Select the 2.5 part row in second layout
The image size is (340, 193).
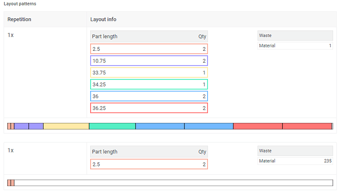point(149,164)
